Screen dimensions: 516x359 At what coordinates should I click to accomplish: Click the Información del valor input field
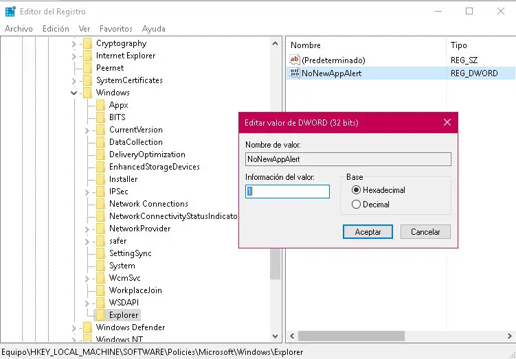[287, 192]
